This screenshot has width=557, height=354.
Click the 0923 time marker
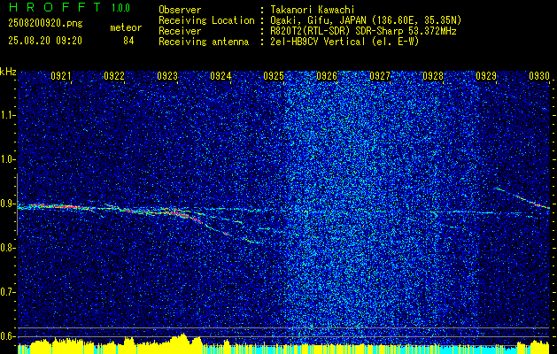point(167,76)
